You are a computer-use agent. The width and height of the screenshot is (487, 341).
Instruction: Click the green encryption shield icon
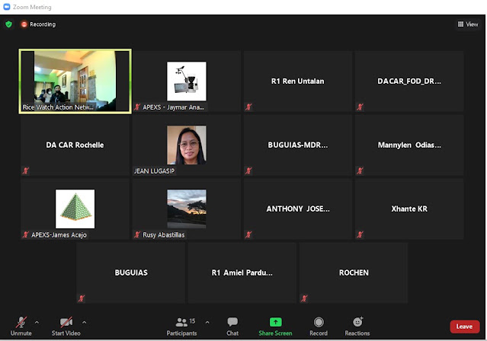click(x=8, y=24)
